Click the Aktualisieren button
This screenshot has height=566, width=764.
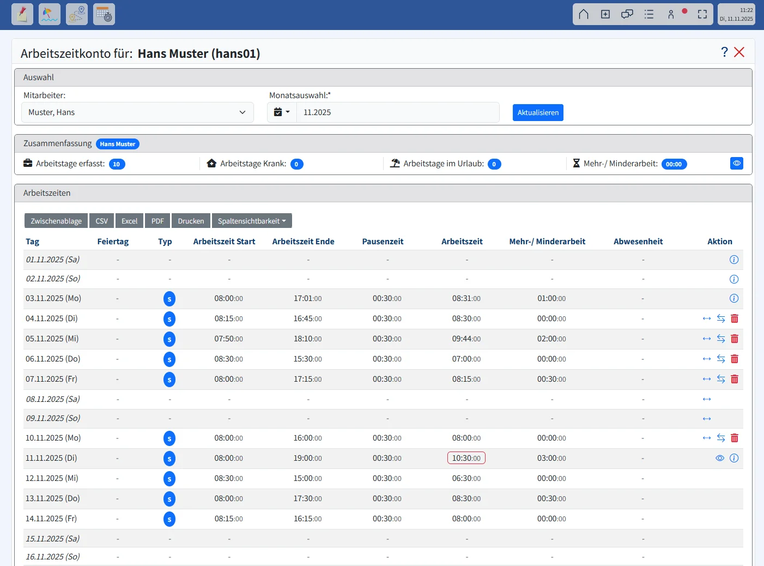click(538, 112)
